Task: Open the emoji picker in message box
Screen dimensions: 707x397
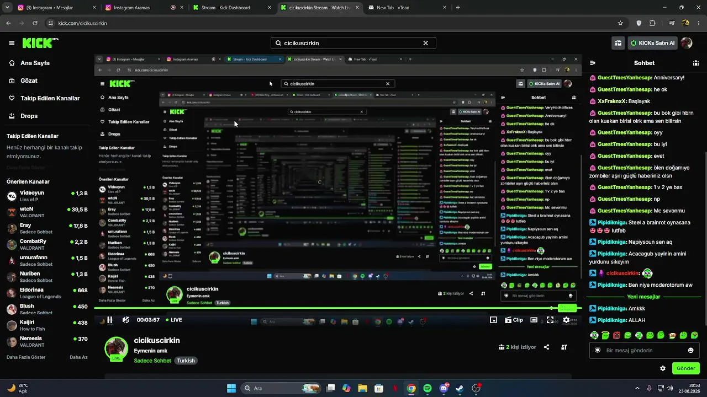Action: [690, 350]
